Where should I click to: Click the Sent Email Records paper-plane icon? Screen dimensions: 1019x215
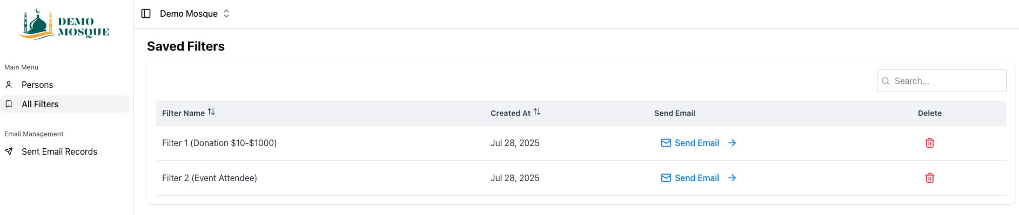[x=9, y=151]
